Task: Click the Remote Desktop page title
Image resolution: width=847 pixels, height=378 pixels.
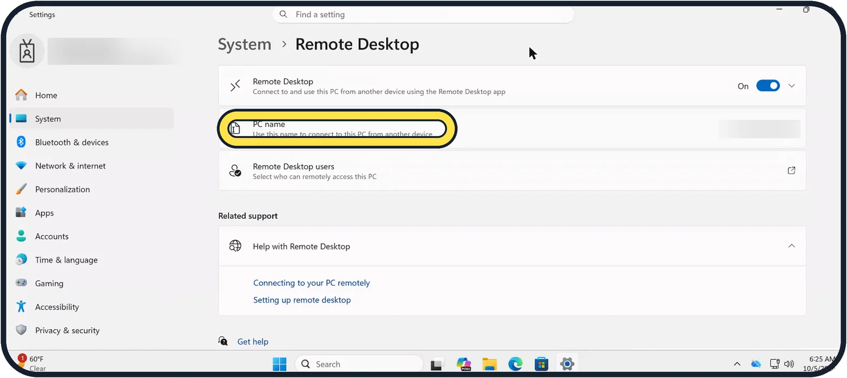Action: [357, 44]
